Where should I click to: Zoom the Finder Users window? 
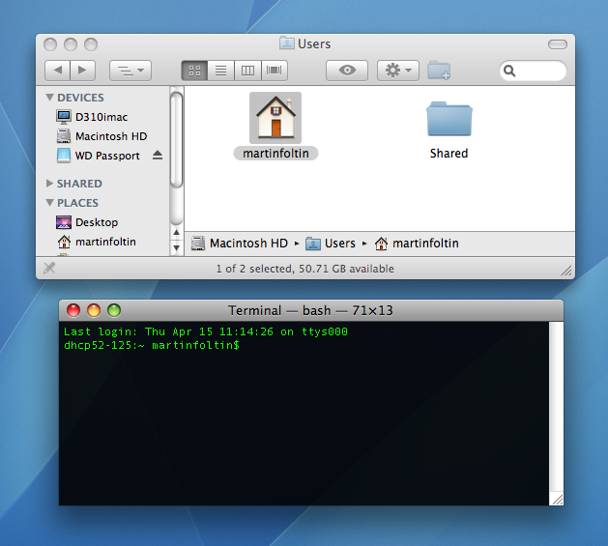pos(91,44)
